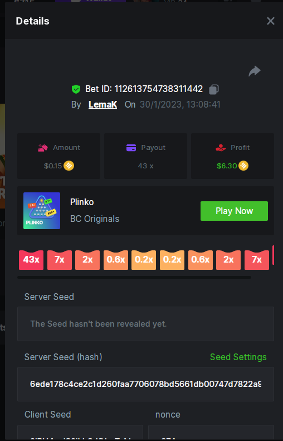Select the first 0.2x multiplier tile
This screenshot has width=283, height=441.
point(144,260)
